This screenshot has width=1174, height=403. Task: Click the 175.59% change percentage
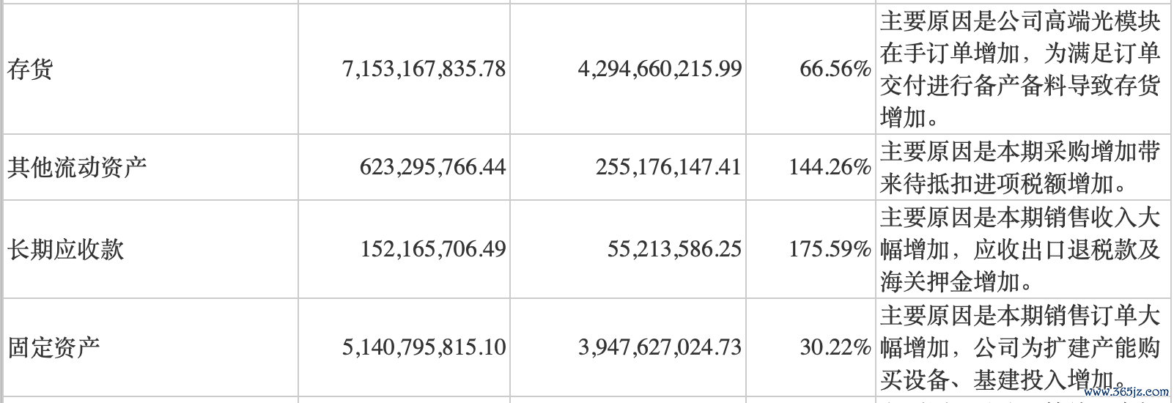(830, 249)
